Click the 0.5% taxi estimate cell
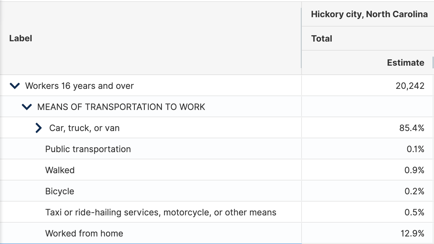The image size is (434, 244). (414, 212)
